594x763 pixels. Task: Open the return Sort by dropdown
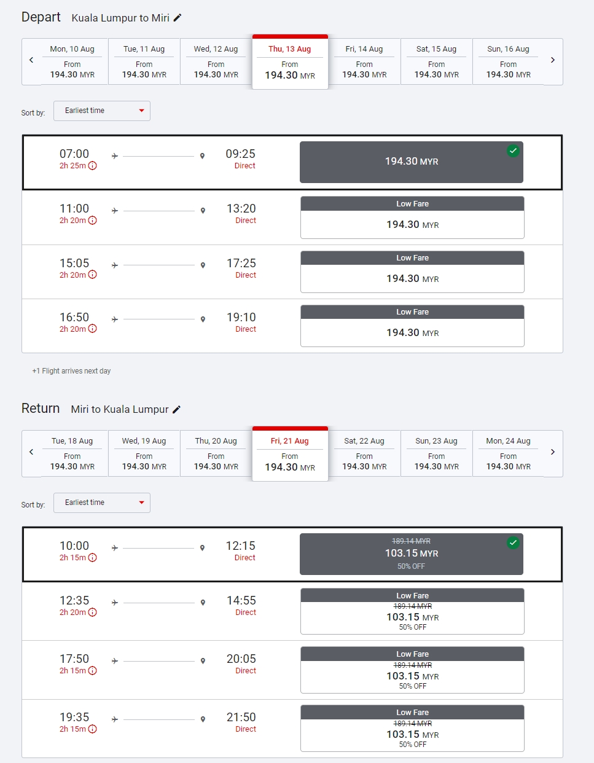click(102, 503)
